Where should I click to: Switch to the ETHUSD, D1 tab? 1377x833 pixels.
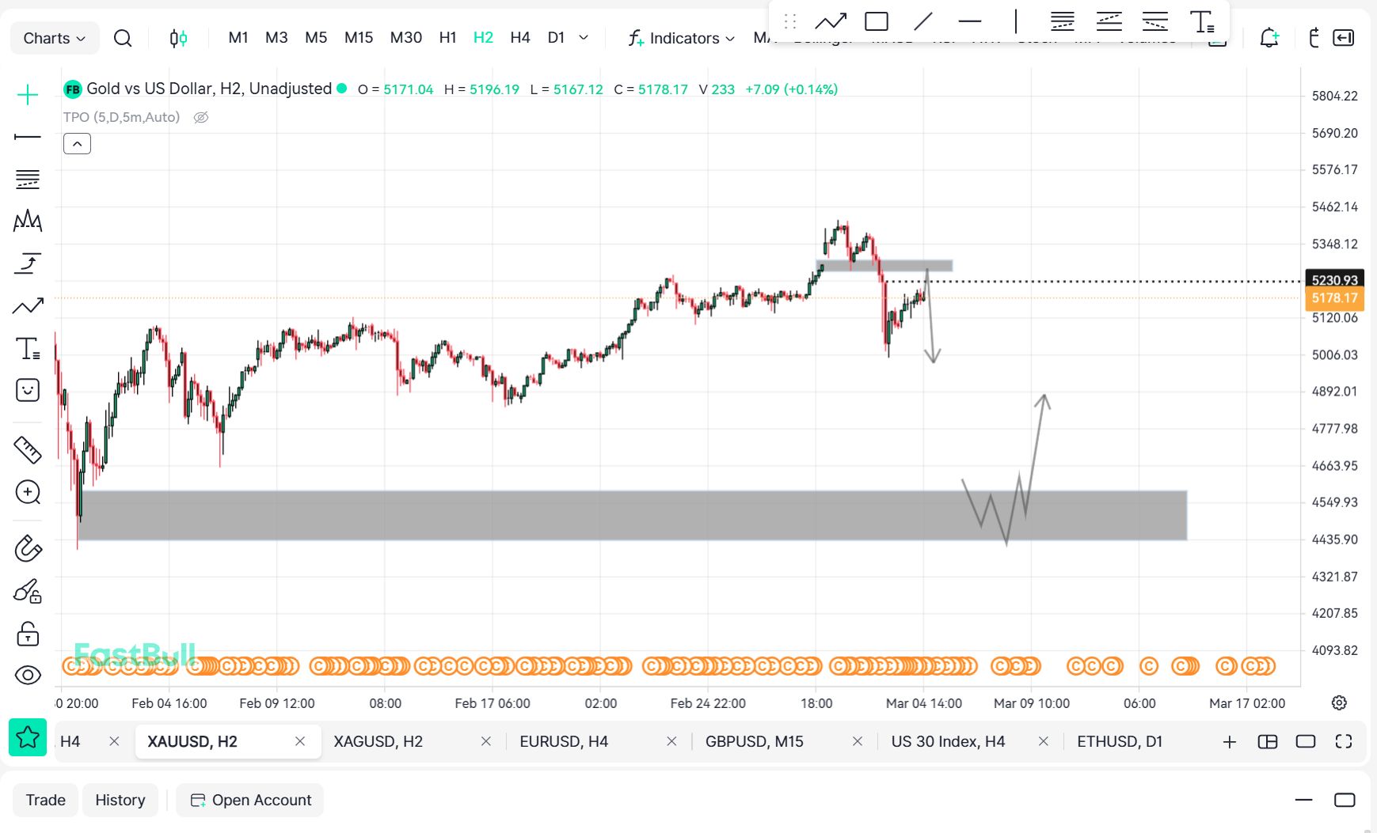pos(1119,741)
